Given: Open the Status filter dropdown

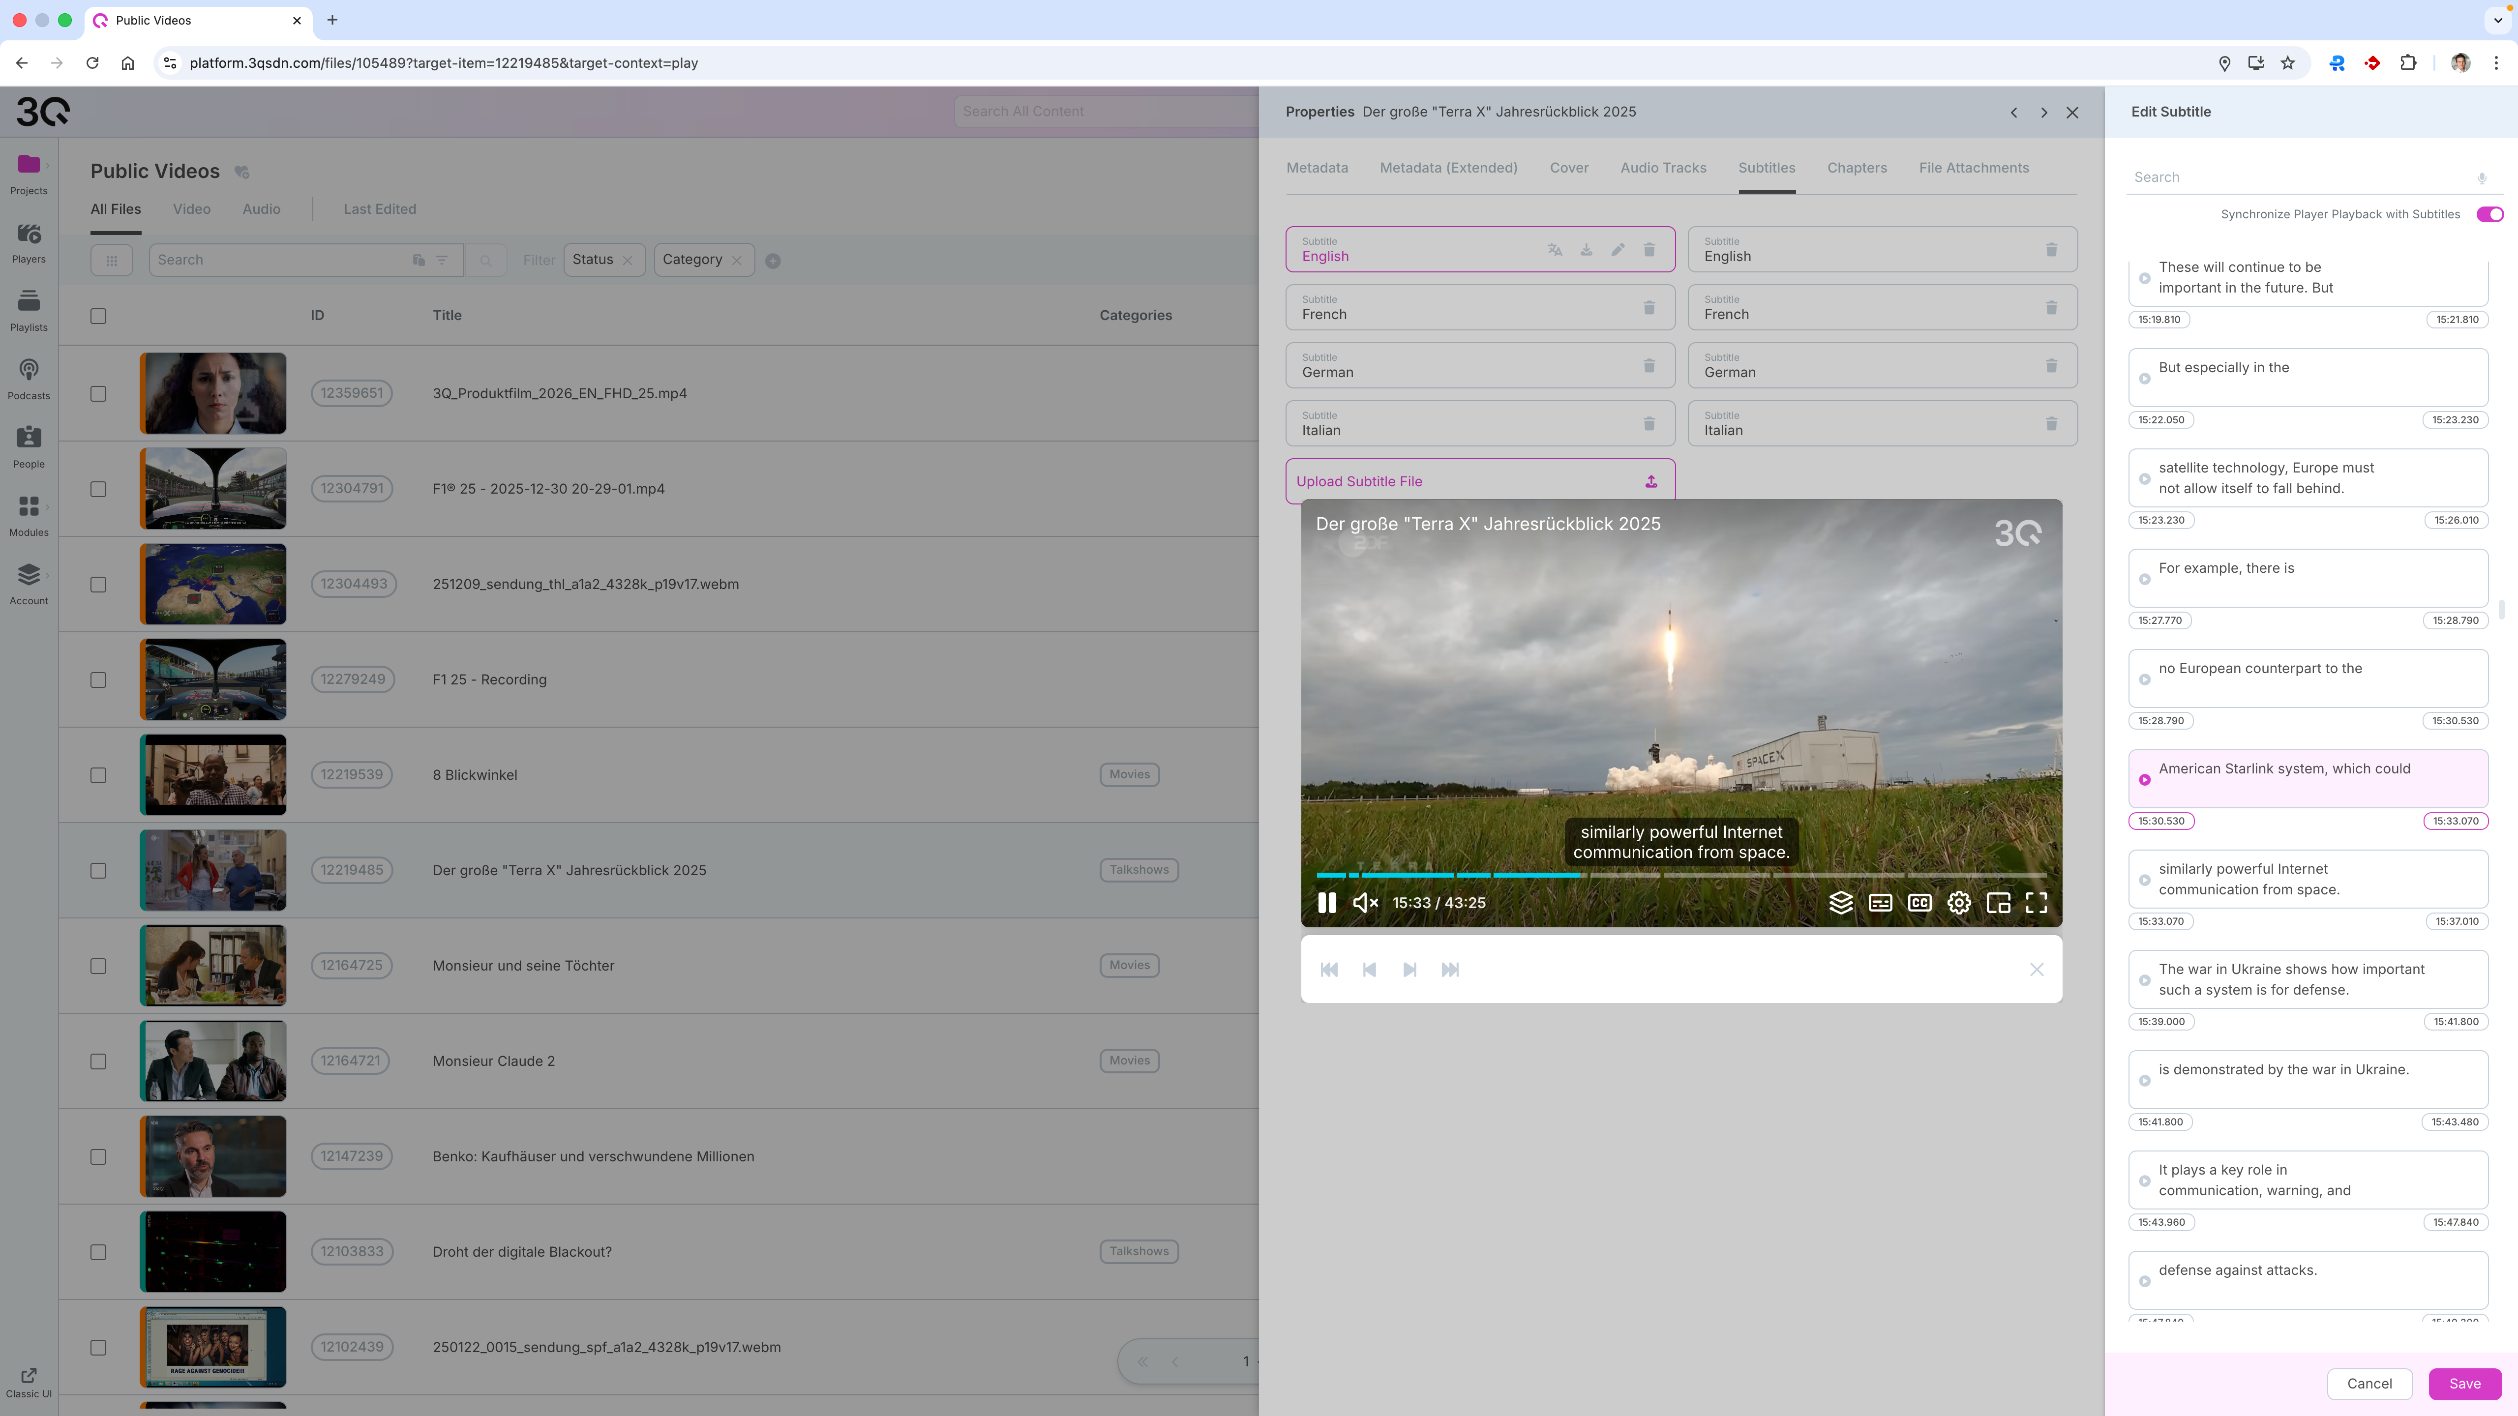Looking at the screenshot, I should click(592, 260).
